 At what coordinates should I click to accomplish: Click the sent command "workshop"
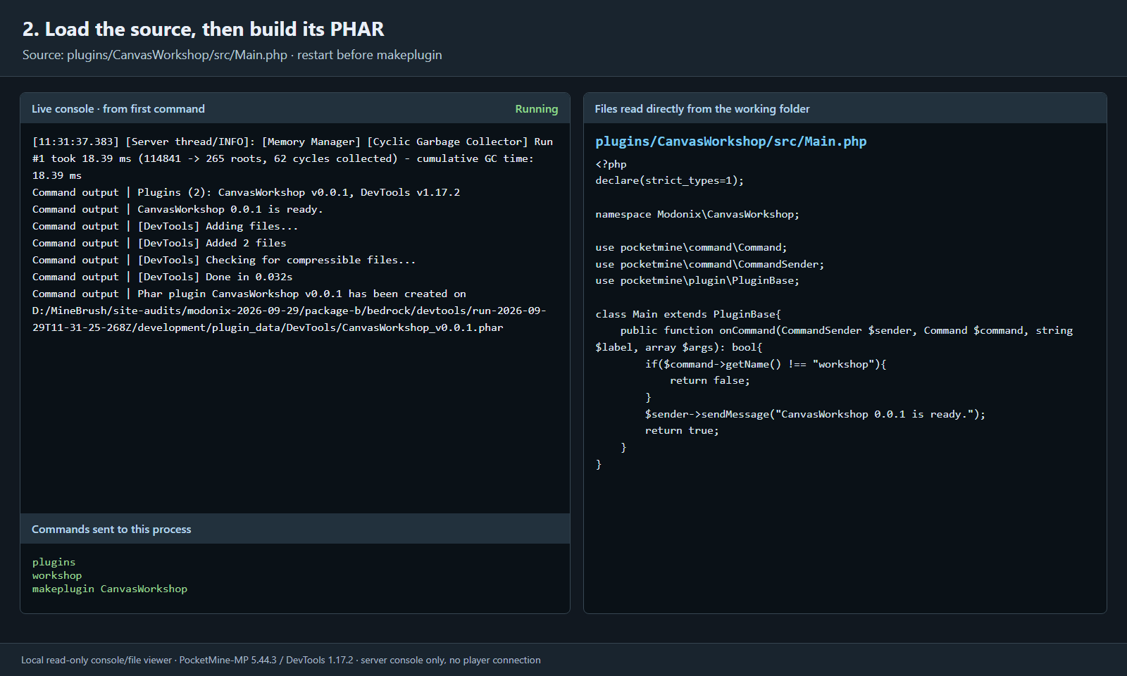pyautogui.click(x=57, y=575)
